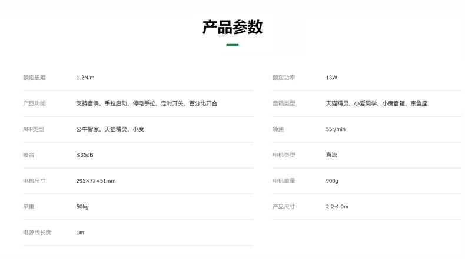Click the 产品参数 heading
Viewport: 465px width, 259px height.
(232, 27)
